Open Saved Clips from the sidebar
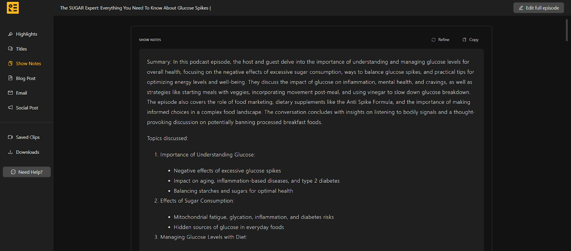The width and height of the screenshot is (571, 251). click(x=28, y=137)
